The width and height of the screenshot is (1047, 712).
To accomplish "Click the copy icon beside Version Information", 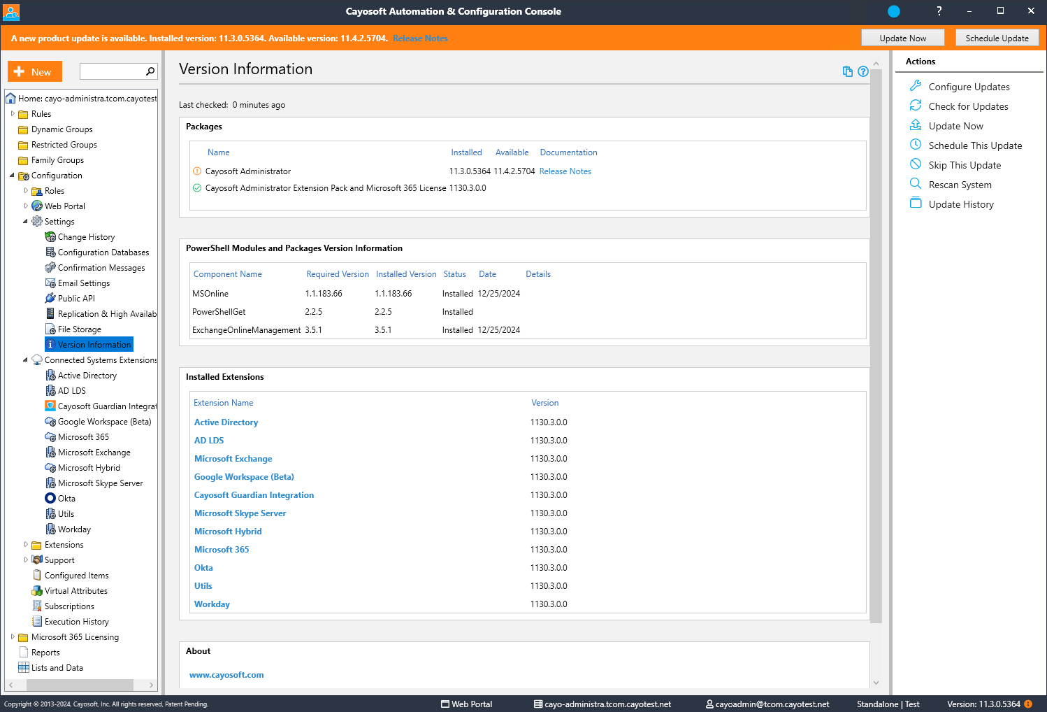I will [848, 71].
